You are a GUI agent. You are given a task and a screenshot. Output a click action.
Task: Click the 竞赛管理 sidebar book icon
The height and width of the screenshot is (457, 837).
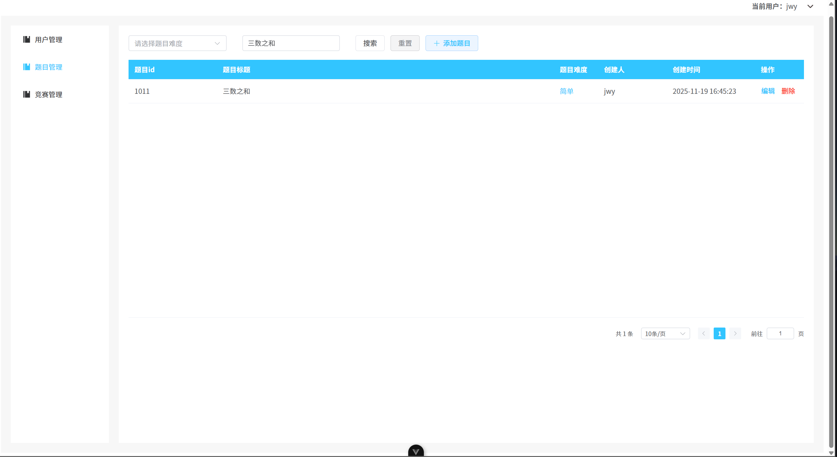pos(26,94)
